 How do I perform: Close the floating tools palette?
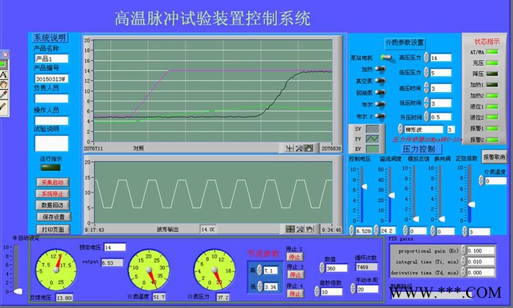pyautogui.click(x=5, y=55)
